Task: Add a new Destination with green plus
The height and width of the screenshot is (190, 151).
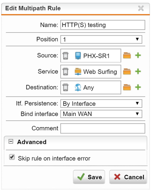Action: pyautogui.click(x=138, y=87)
